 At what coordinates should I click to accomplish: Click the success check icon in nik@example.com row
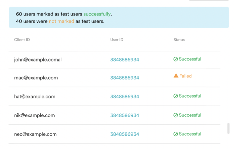pos(176,115)
